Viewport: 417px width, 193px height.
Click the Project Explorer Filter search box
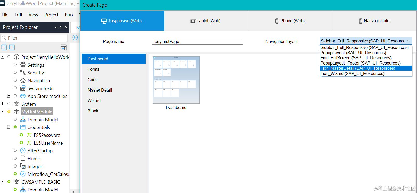point(34,38)
